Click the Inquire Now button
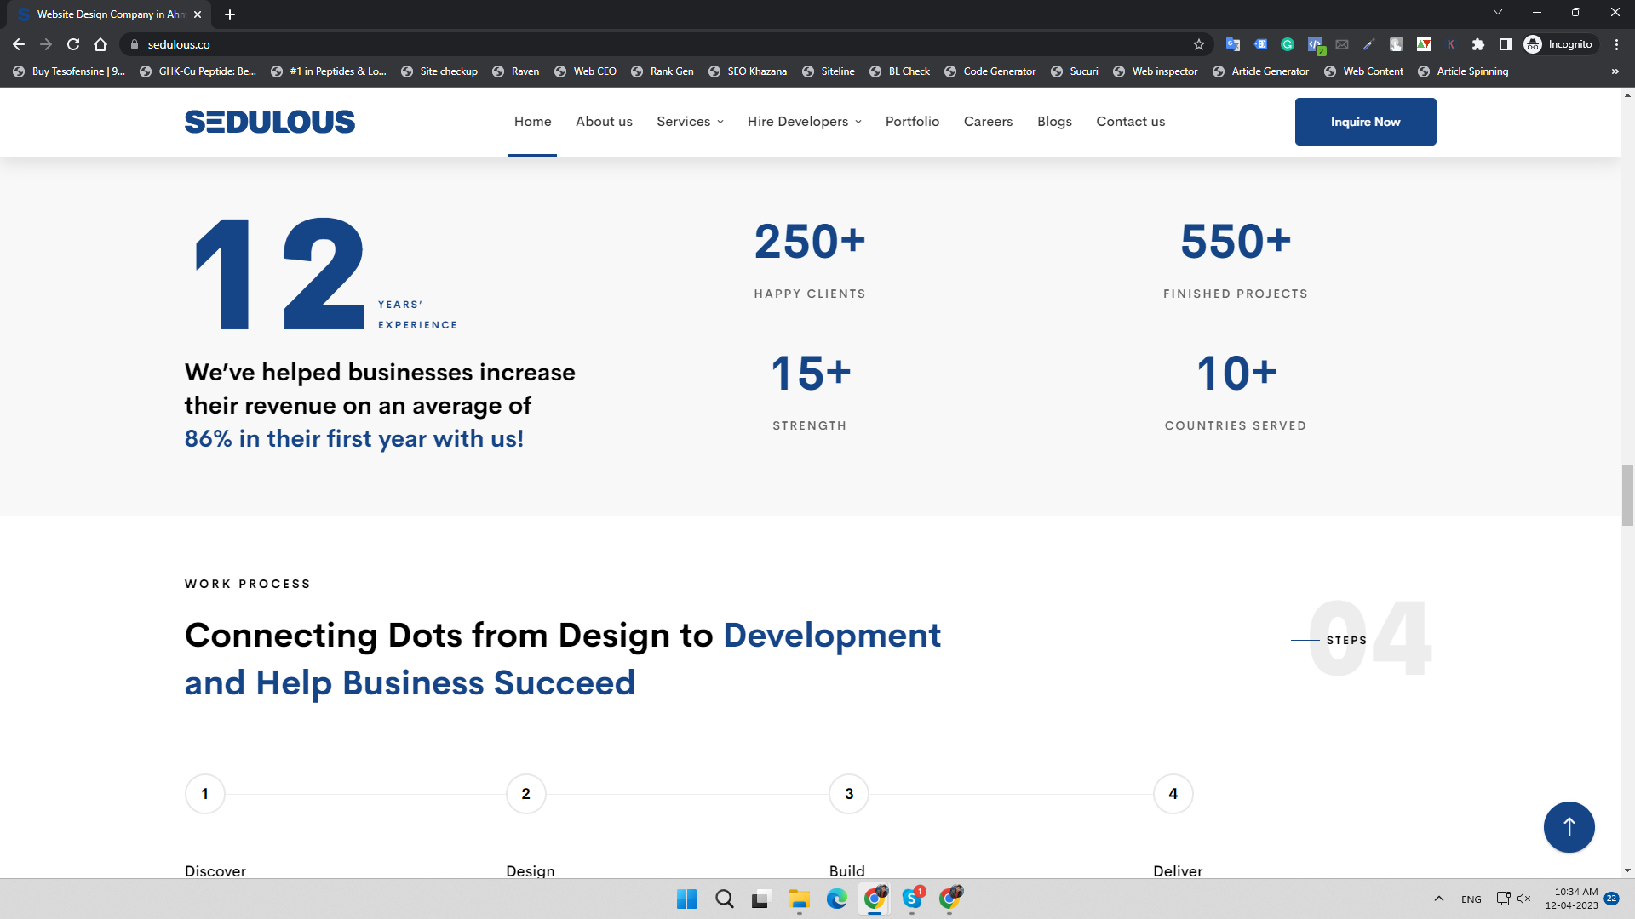This screenshot has width=1635, height=919. coord(1365,122)
